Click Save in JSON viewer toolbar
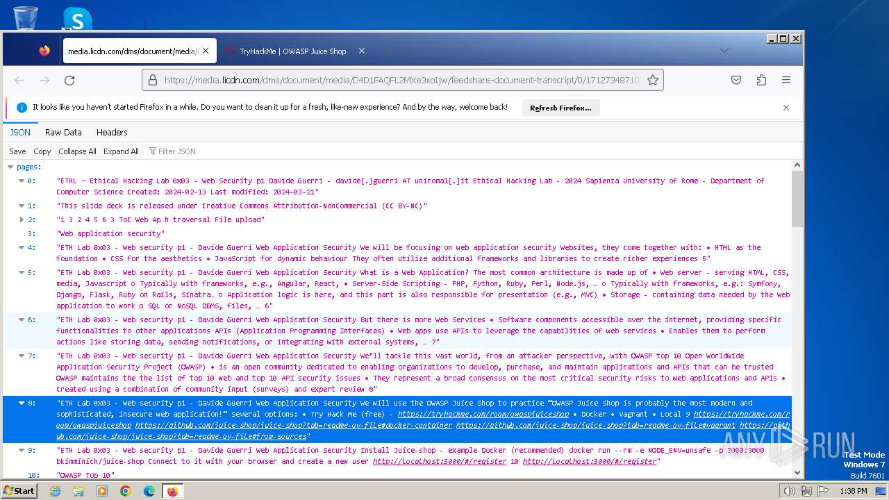889x500 pixels. tap(17, 151)
